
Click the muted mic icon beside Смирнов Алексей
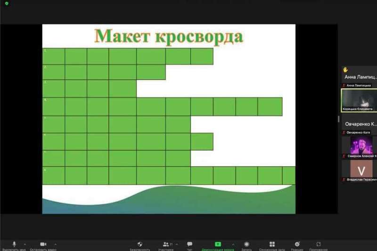tap(344, 156)
